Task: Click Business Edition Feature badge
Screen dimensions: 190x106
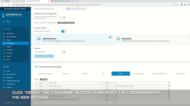Action: [77, 9]
